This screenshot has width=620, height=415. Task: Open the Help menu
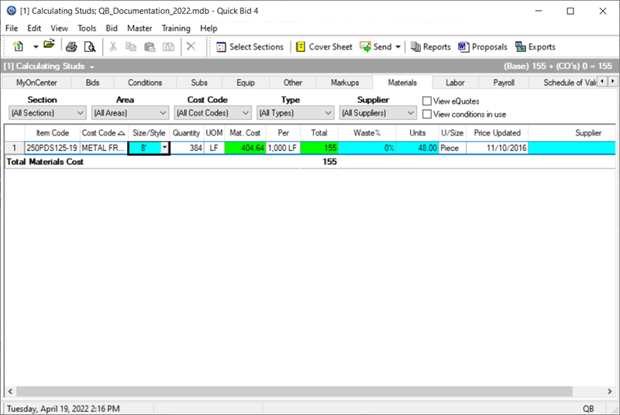click(x=208, y=29)
